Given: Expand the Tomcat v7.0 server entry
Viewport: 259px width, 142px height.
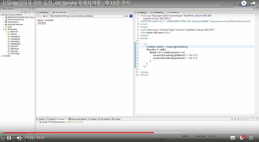Looking at the screenshot, I should tap(37, 122).
